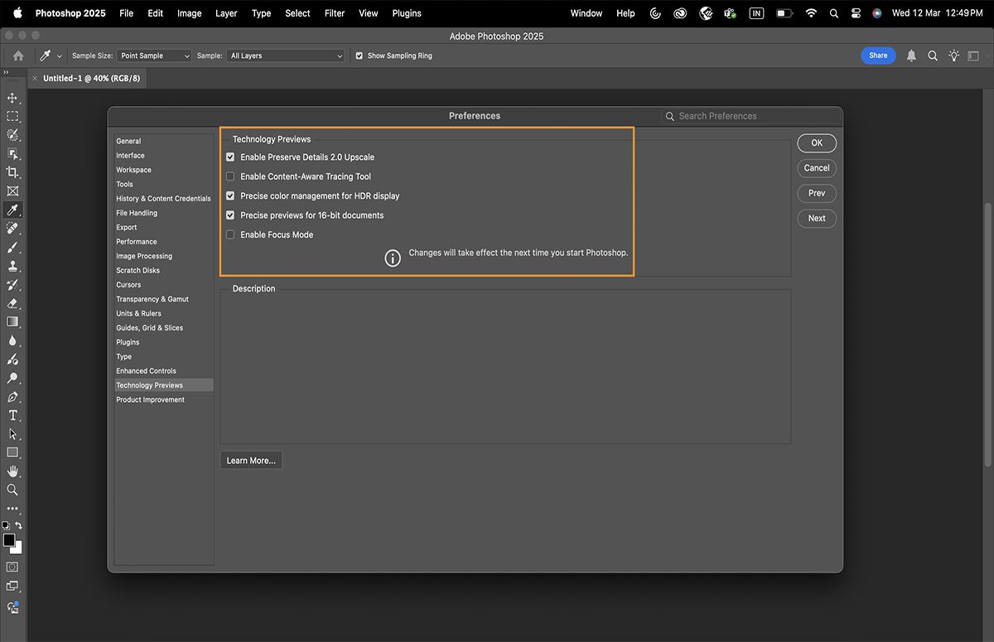Select the Move tool
This screenshot has width=994, height=642.
coord(12,98)
